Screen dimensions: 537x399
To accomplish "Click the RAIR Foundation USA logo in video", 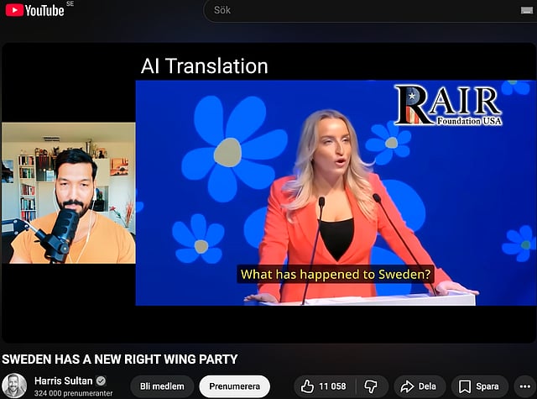I will tap(448, 105).
